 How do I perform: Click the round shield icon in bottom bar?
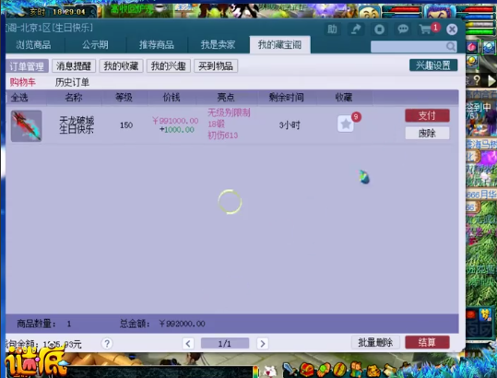pyautogui.click(x=339, y=370)
